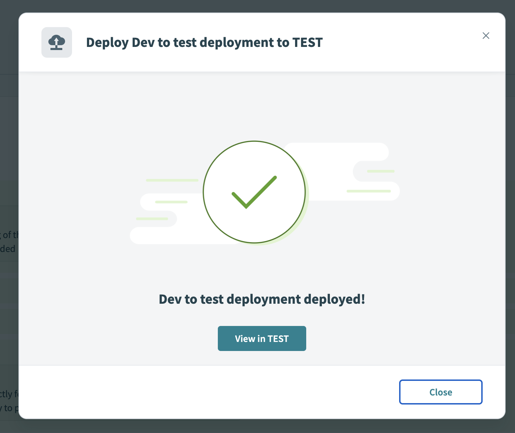Dismiss the dialog with the Close button

441,392
